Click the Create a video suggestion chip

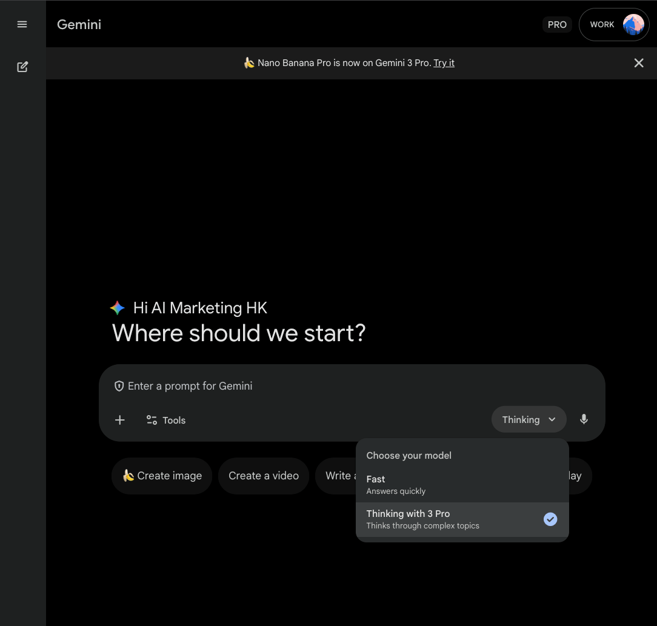tap(264, 476)
